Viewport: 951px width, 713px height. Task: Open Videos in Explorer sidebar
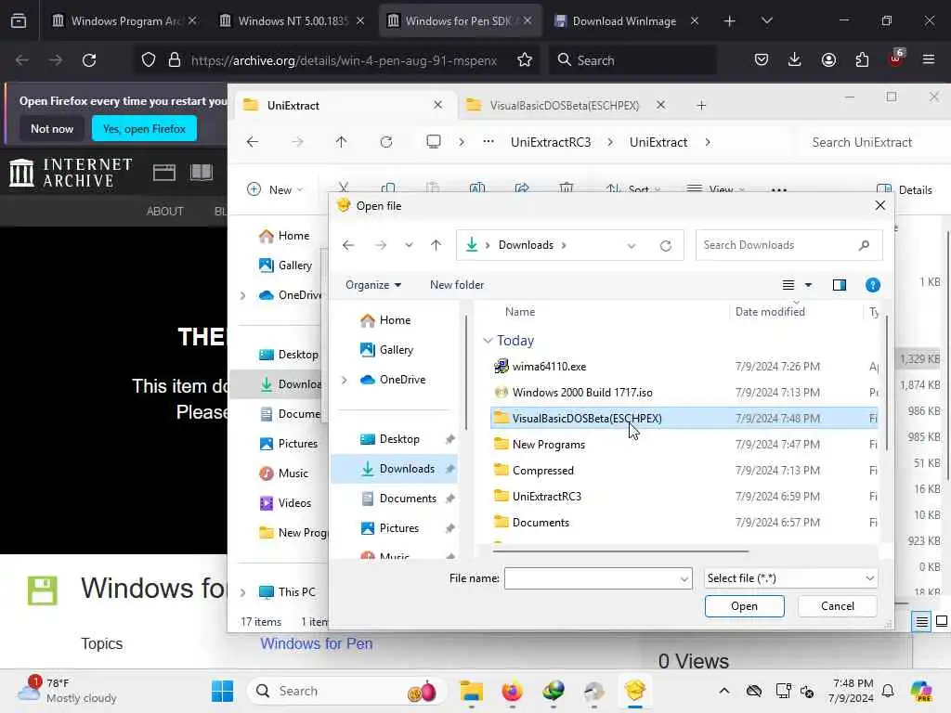[x=294, y=502]
